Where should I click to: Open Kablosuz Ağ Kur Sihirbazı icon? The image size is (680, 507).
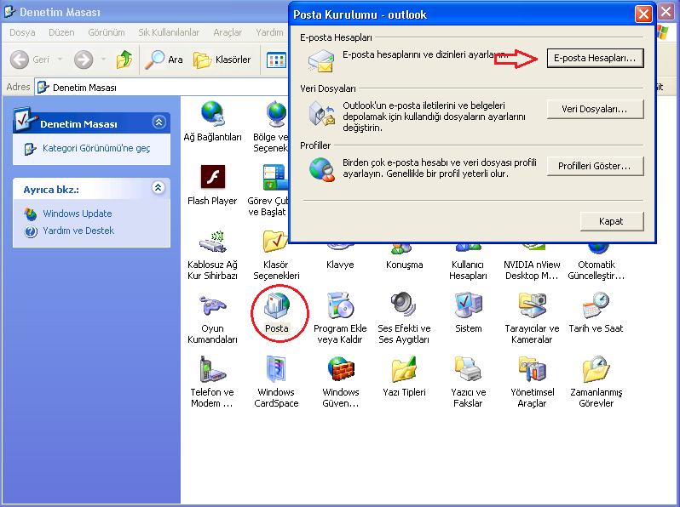point(212,254)
